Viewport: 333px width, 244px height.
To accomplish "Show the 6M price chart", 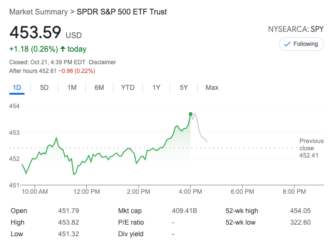I will 99,87.
